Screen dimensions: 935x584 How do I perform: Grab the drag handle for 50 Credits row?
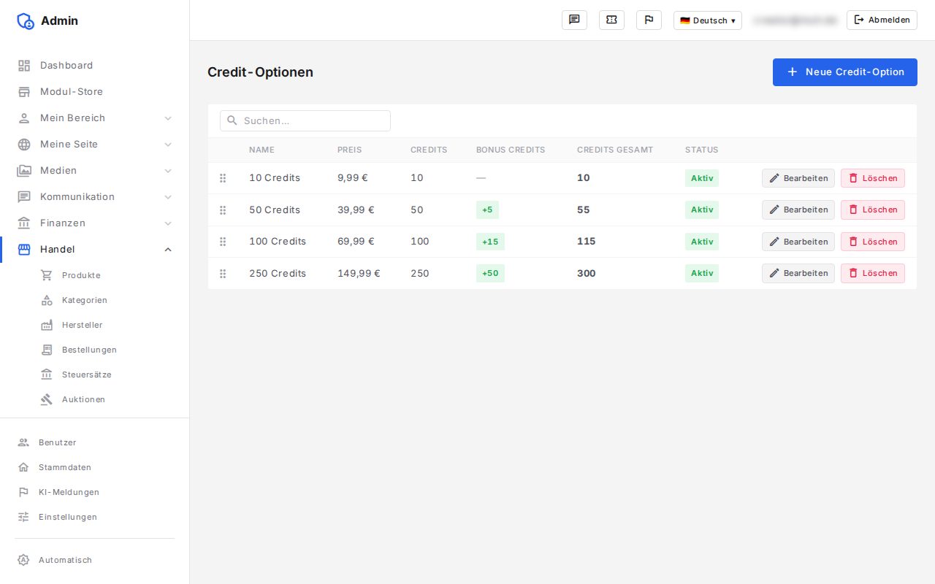tap(223, 210)
